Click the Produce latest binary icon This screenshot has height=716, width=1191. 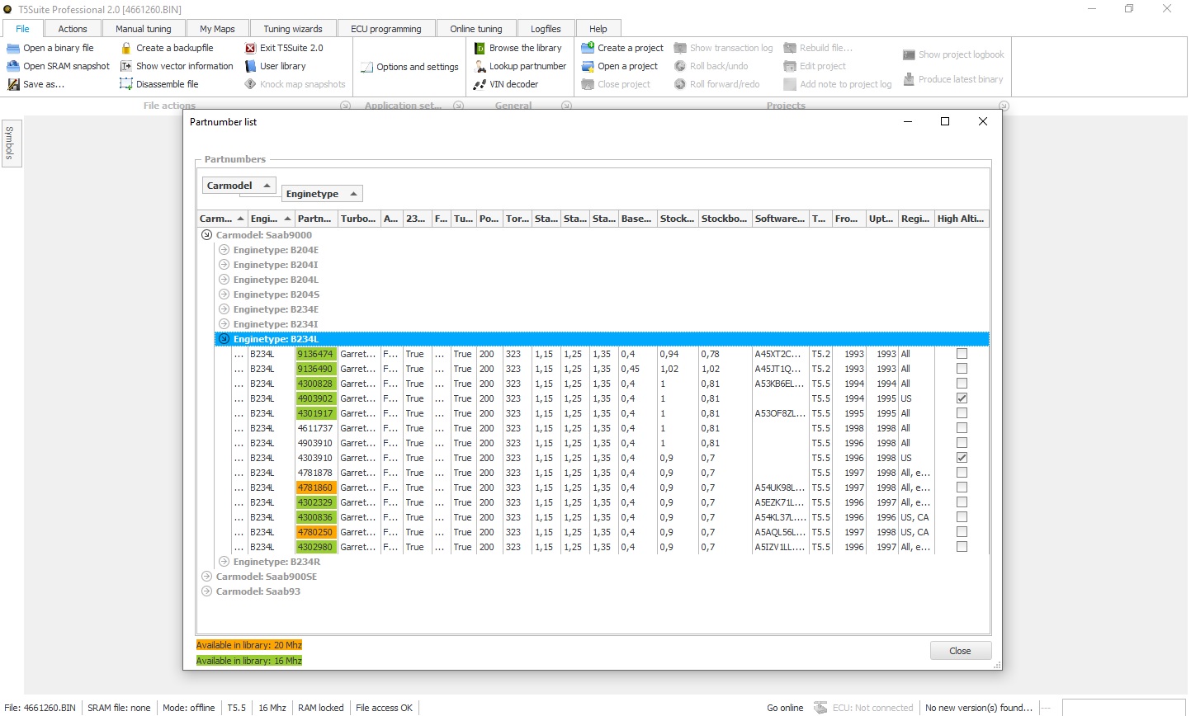tap(909, 79)
